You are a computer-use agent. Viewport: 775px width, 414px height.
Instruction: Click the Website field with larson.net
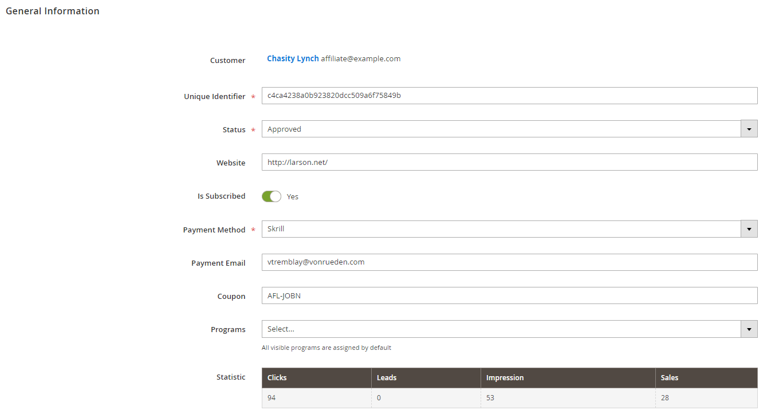click(x=509, y=162)
